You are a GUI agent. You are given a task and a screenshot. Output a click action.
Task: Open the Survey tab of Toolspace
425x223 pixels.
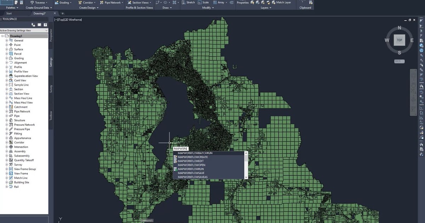[x=51, y=88]
